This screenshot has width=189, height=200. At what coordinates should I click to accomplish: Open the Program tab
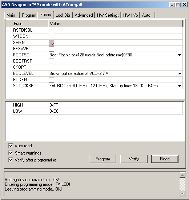29,15
